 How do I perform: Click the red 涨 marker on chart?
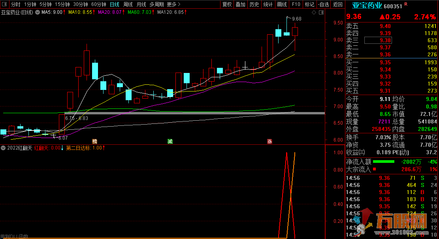[x=269, y=141]
